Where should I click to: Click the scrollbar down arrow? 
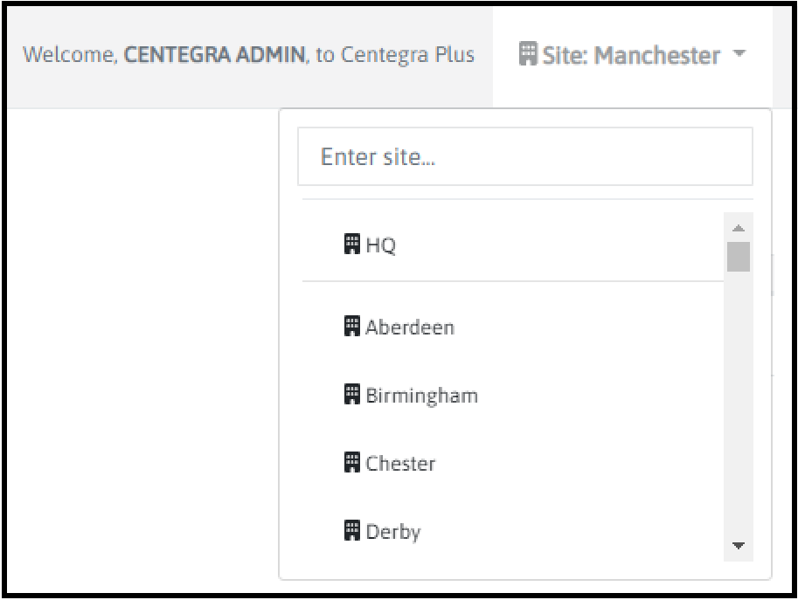(739, 547)
